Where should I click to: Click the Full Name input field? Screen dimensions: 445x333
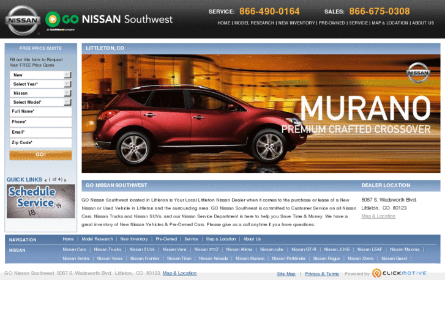pyautogui.click(x=40, y=112)
